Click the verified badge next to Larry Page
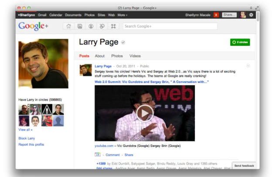273x177 pixels. pos(123,43)
